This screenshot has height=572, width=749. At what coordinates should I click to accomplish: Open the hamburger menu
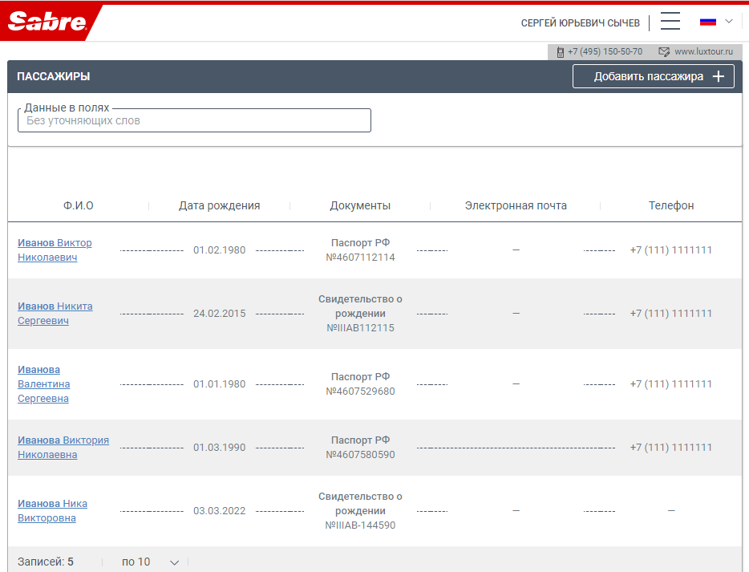(670, 22)
